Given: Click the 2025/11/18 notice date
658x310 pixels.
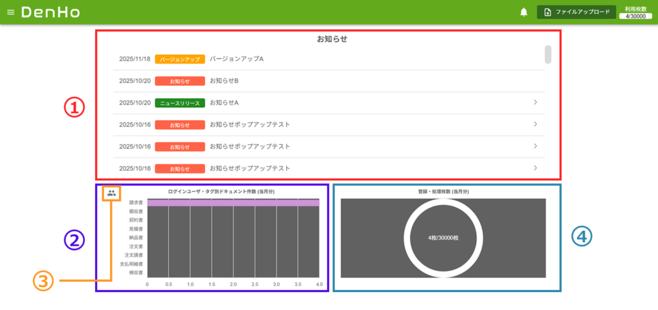Looking at the screenshot, I should [135, 59].
